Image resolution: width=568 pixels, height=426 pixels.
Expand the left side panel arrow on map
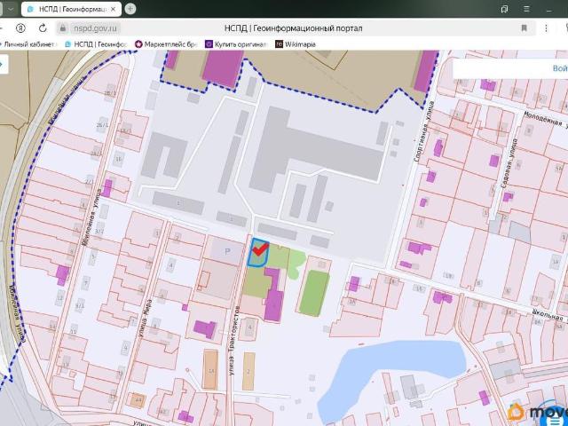pos(3,65)
